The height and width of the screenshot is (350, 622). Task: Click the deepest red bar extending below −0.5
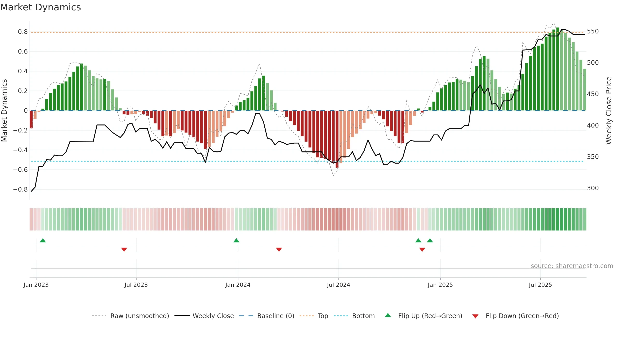tap(337, 139)
